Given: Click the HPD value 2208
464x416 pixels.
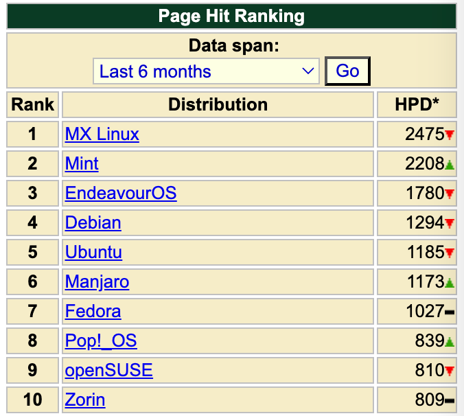Looking at the screenshot, I should [425, 163].
